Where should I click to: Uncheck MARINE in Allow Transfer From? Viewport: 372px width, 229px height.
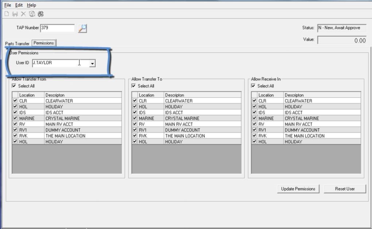(15, 118)
